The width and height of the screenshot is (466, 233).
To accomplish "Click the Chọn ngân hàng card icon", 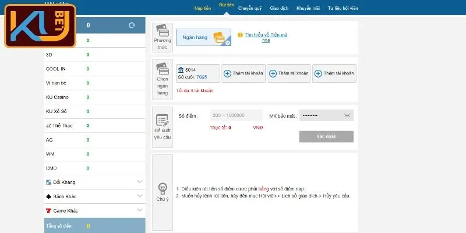I will pyautogui.click(x=163, y=69).
